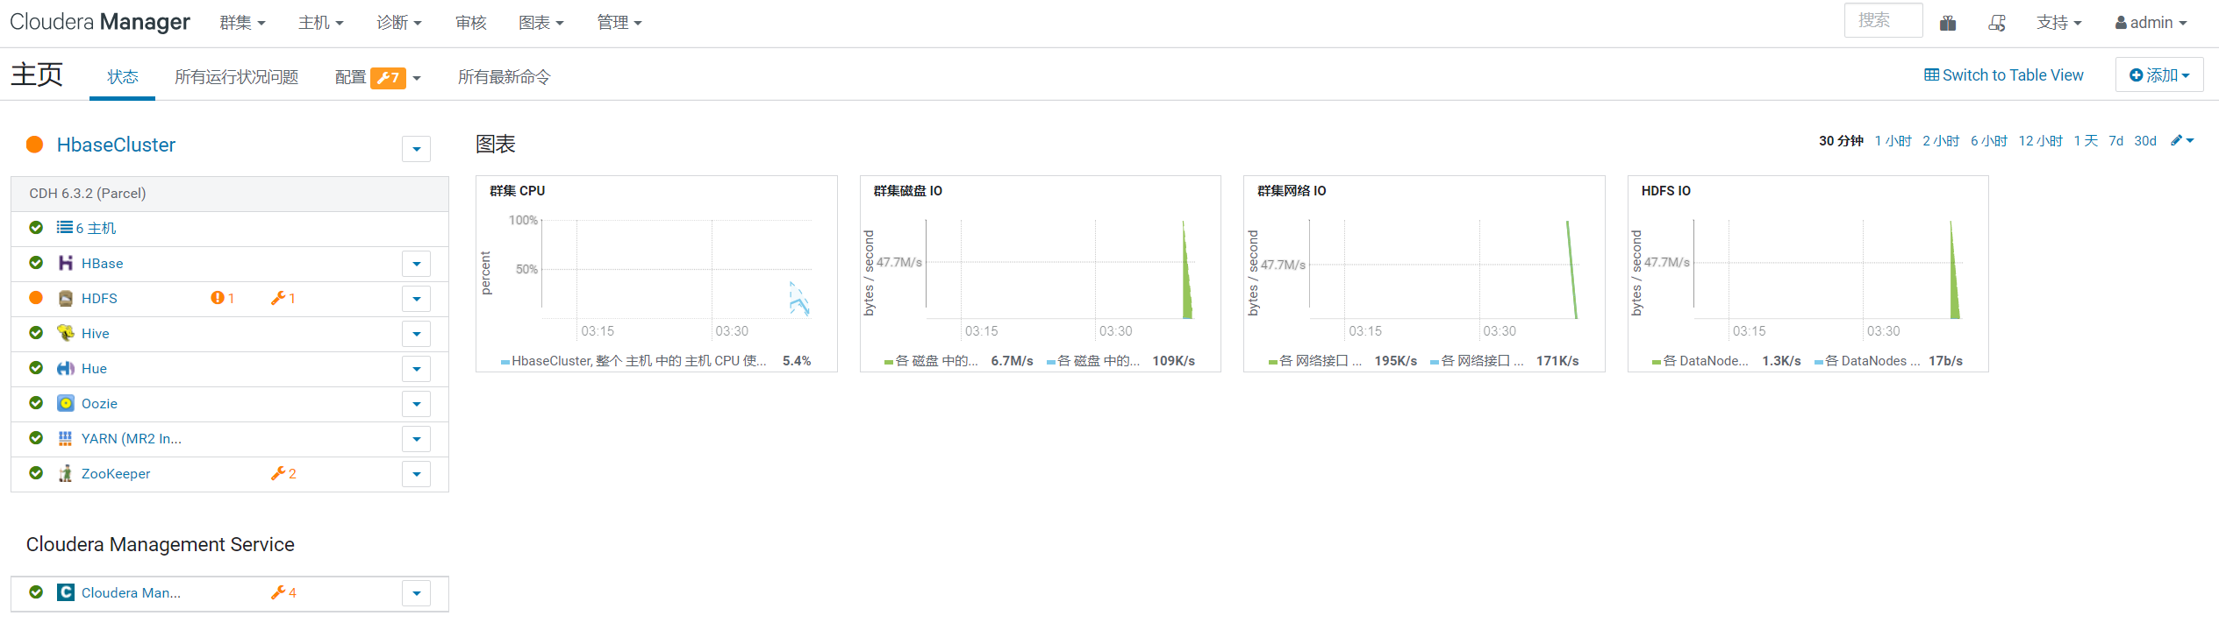2219x623 pixels.
Task: Open the 管理 menu
Action: [619, 23]
